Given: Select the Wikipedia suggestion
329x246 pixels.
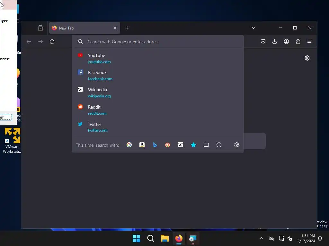Looking at the screenshot, I should [x=157, y=93].
